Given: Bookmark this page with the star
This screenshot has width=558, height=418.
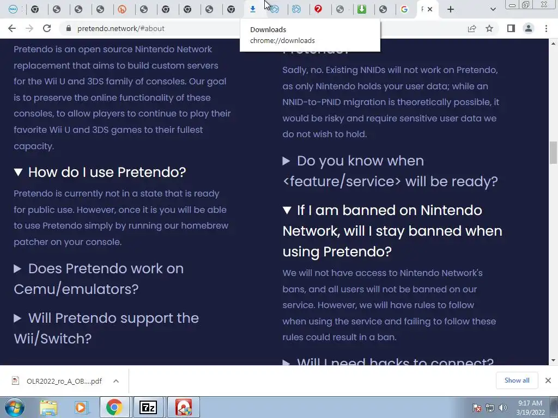Looking at the screenshot, I should click(490, 28).
